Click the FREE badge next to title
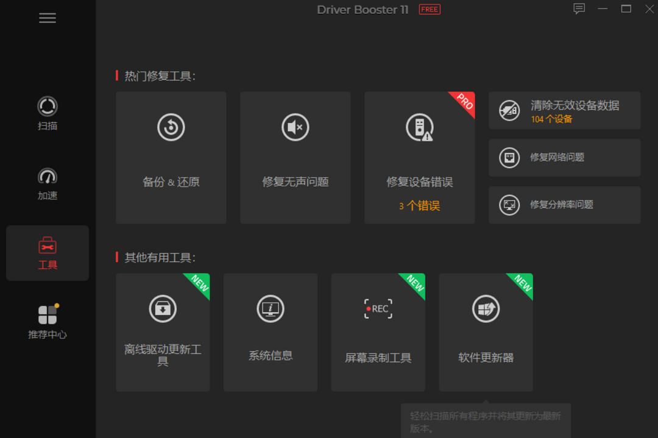 [429, 9]
